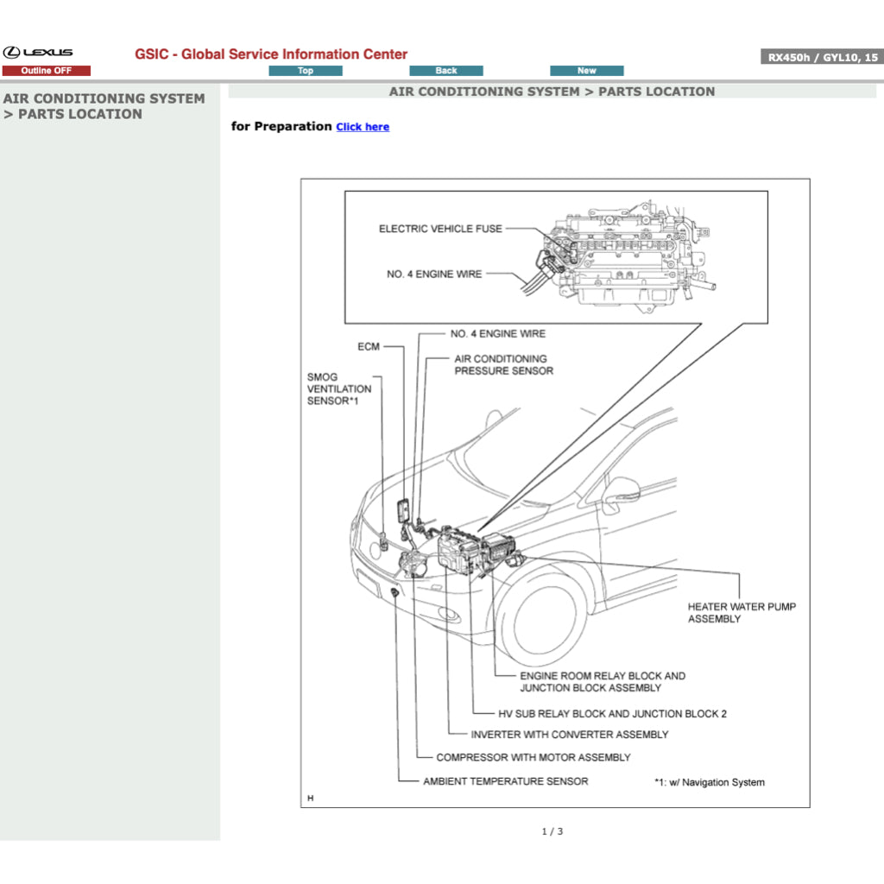Viewport: 884px width, 884px height.
Task: Click the page indicator 1 / 3
Action: (x=552, y=831)
